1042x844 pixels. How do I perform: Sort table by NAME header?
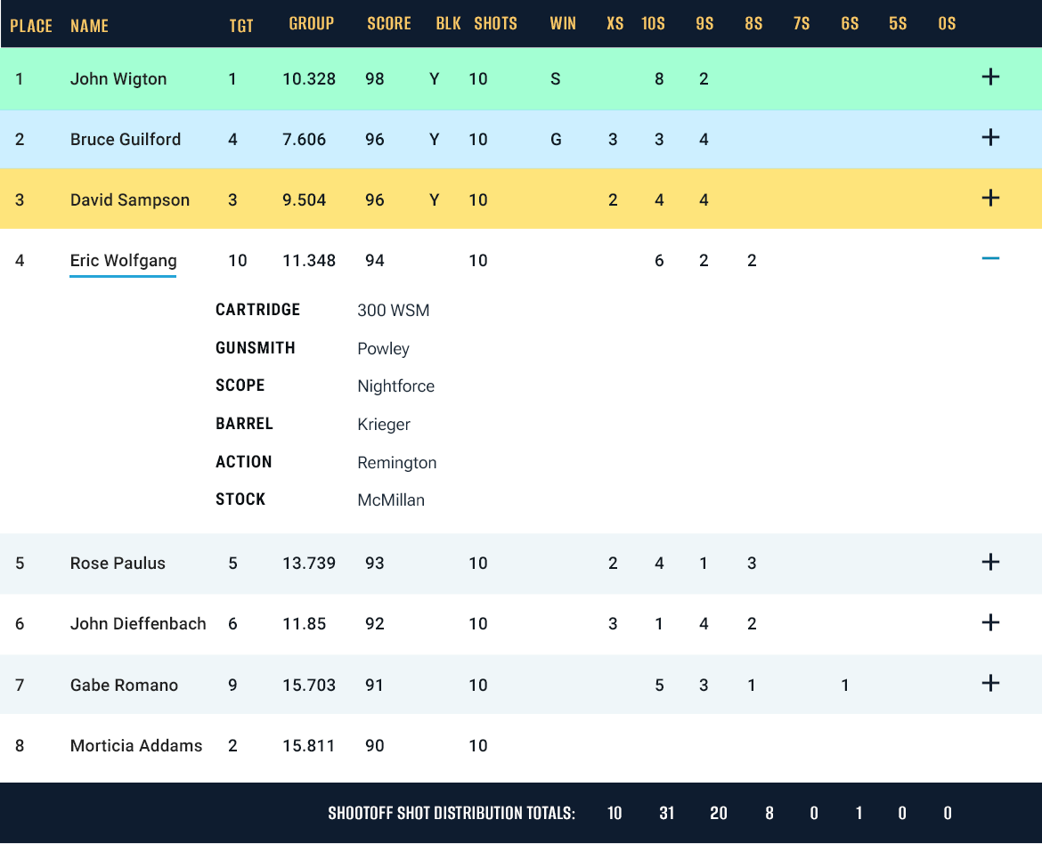point(89,25)
